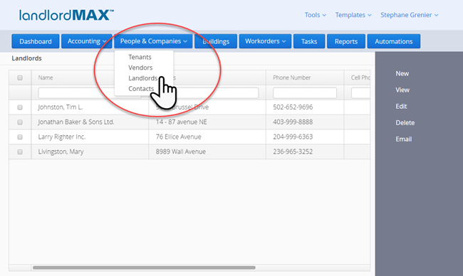Viewport: 463px width, 276px height.
Task: Open the Tools dropdown menu
Action: pyautogui.click(x=315, y=15)
